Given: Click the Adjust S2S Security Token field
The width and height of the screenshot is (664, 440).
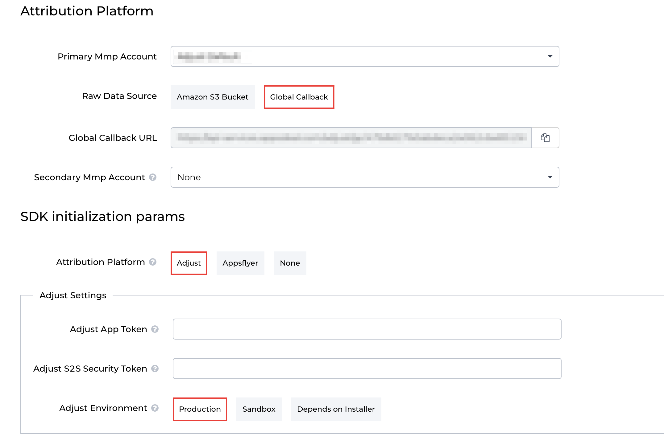Looking at the screenshot, I should 367,369.
